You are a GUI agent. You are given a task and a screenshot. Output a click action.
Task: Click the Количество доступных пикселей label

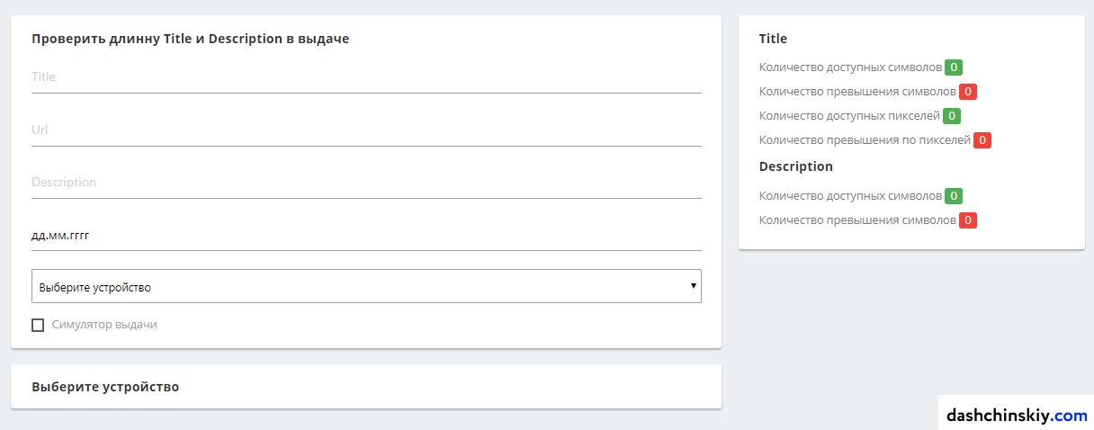coord(849,116)
